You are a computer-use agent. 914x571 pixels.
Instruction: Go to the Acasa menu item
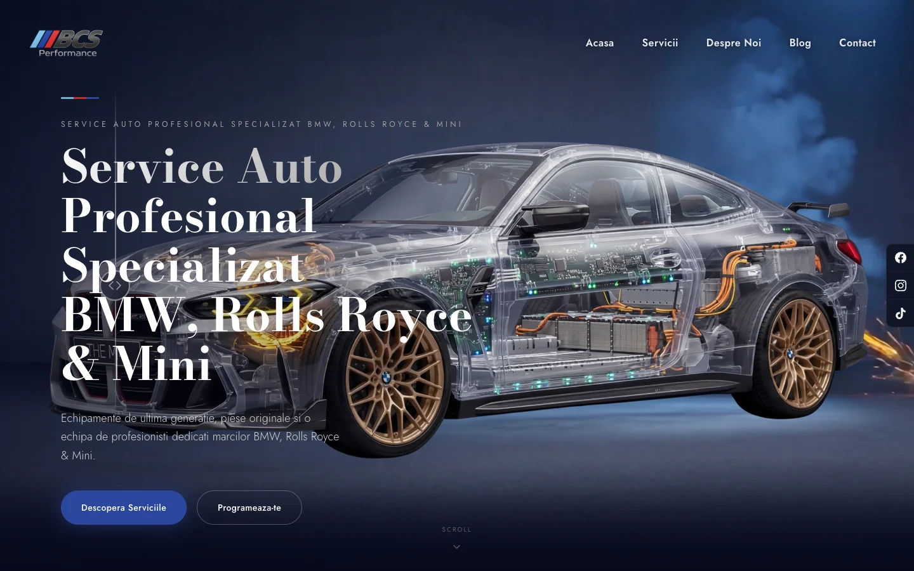tap(600, 43)
